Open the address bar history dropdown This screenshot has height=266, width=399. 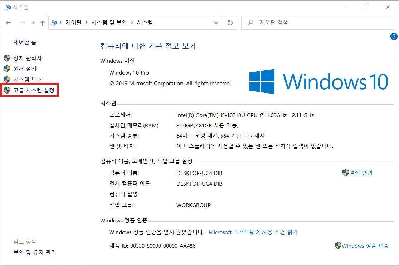click(216, 23)
